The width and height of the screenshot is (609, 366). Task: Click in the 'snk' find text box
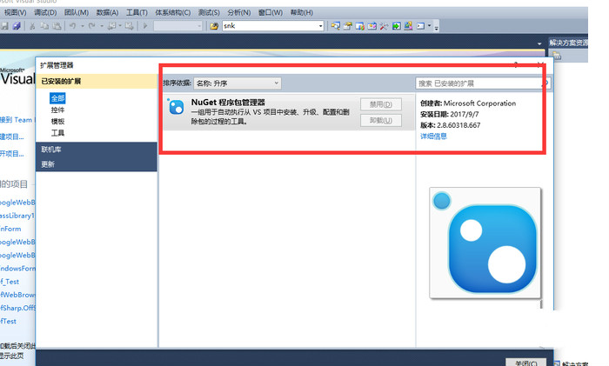click(270, 26)
